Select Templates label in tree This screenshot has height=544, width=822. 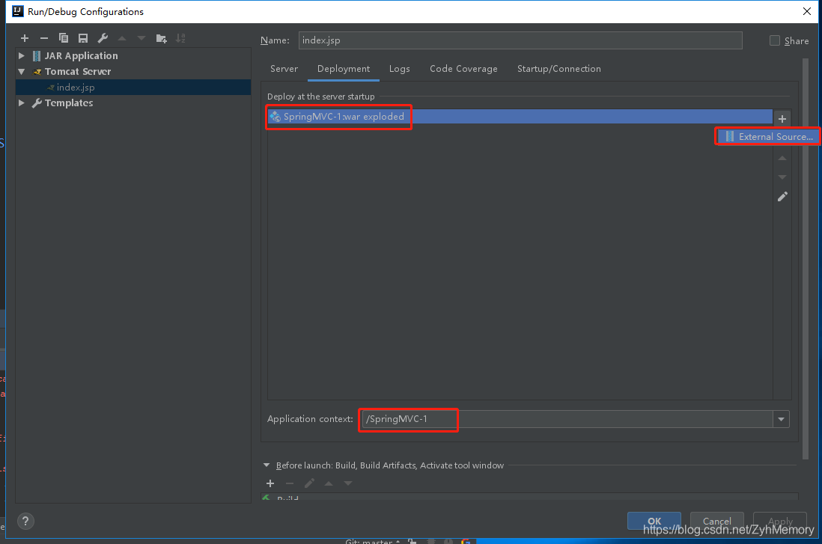click(69, 103)
